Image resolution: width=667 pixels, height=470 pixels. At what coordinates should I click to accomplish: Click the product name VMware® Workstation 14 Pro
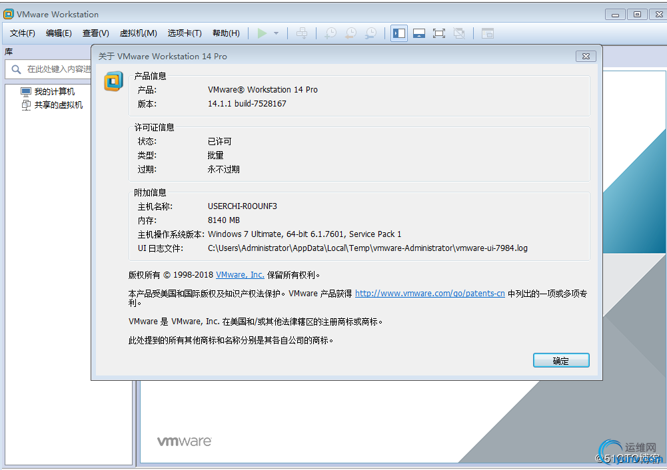point(263,90)
